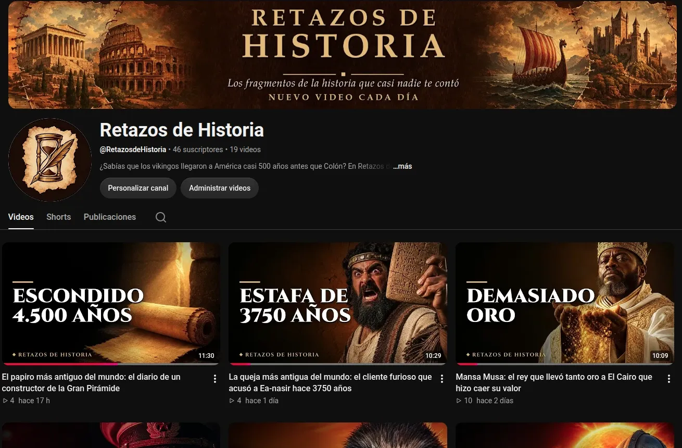The image size is (682, 448).
Task: Click the hace 1 día timestamp
Action: pos(262,401)
